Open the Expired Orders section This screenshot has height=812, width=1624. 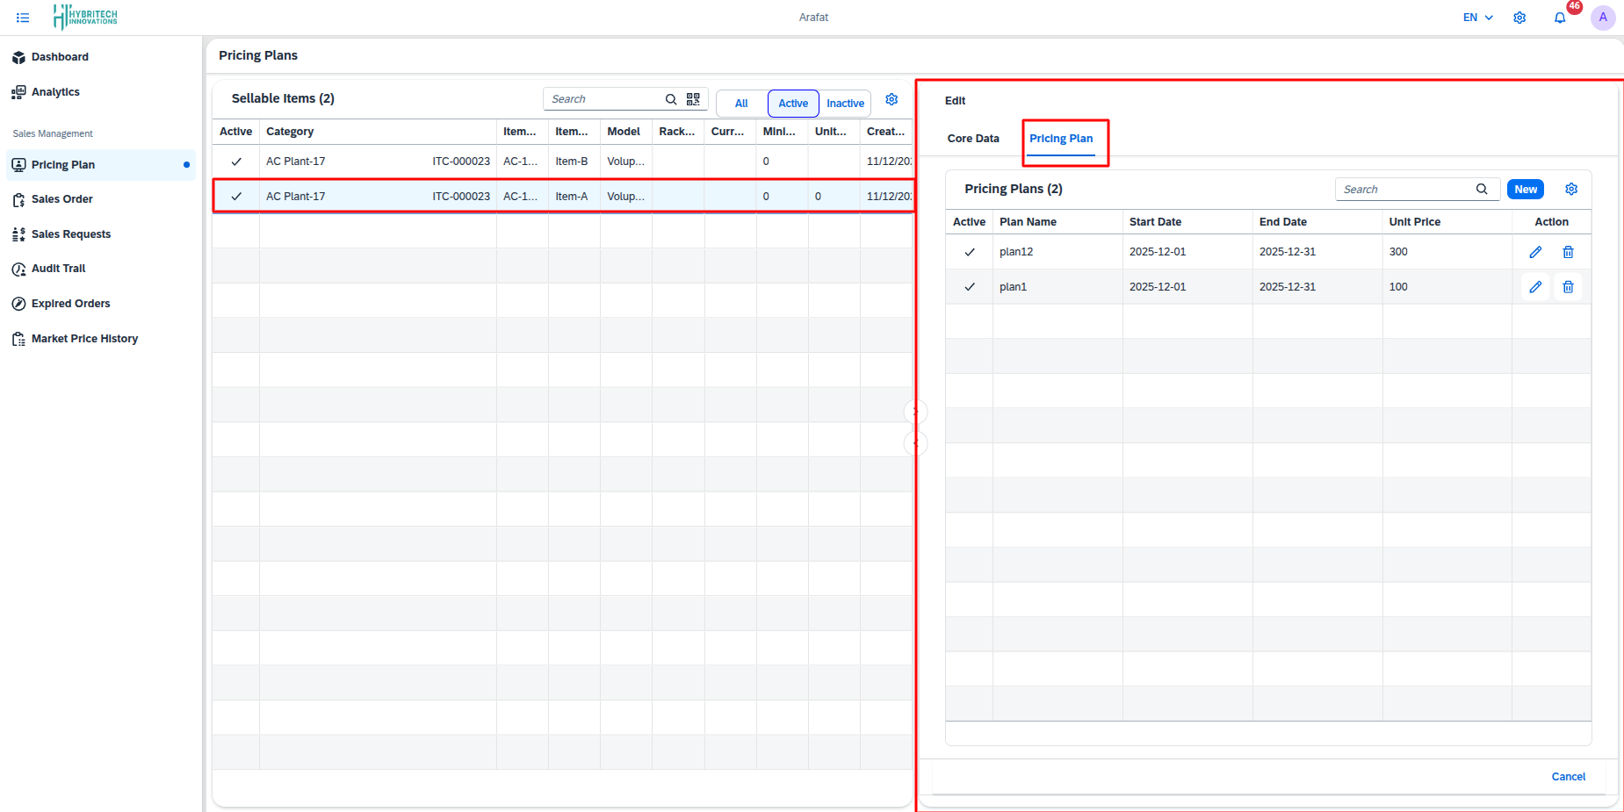(x=70, y=303)
